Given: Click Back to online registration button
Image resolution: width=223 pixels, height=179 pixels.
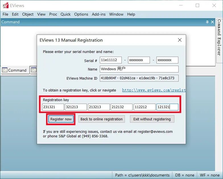Looking at the screenshot, I should click(x=102, y=119).
